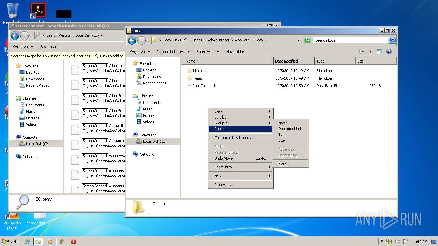Viewport: 438px width, 246px height.
Task: Click in the Search Local field
Action: [x=351, y=40]
